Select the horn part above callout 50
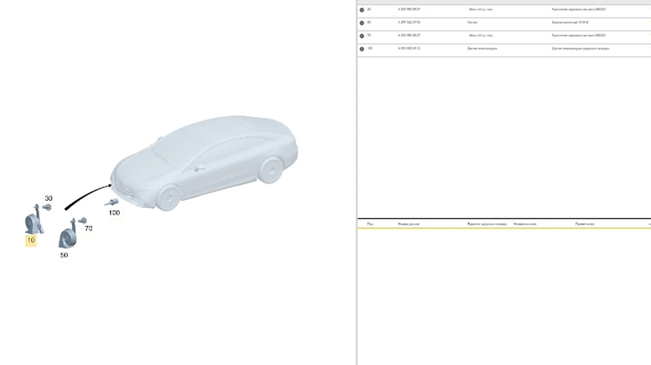The width and height of the screenshot is (651, 365). [67, 237]
